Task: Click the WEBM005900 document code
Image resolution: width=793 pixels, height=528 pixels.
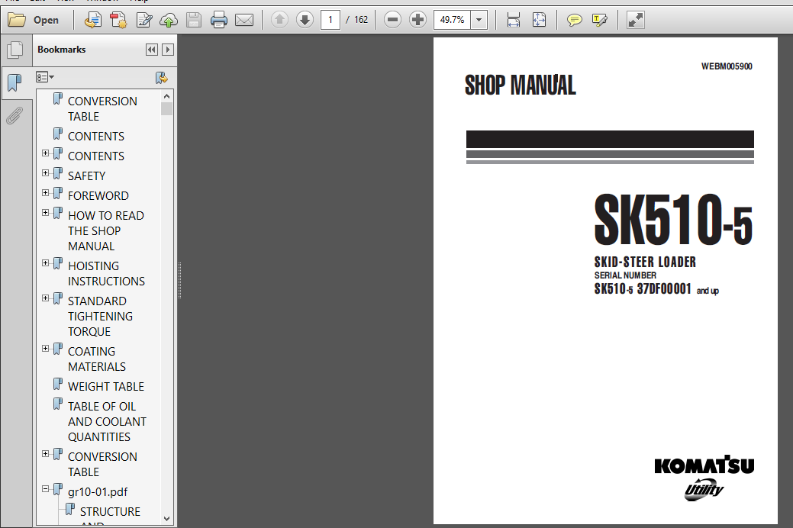Action: tap(727, 66)
